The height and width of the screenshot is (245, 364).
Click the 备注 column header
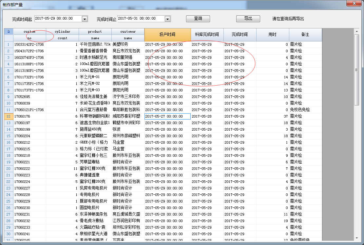point(305,35)
